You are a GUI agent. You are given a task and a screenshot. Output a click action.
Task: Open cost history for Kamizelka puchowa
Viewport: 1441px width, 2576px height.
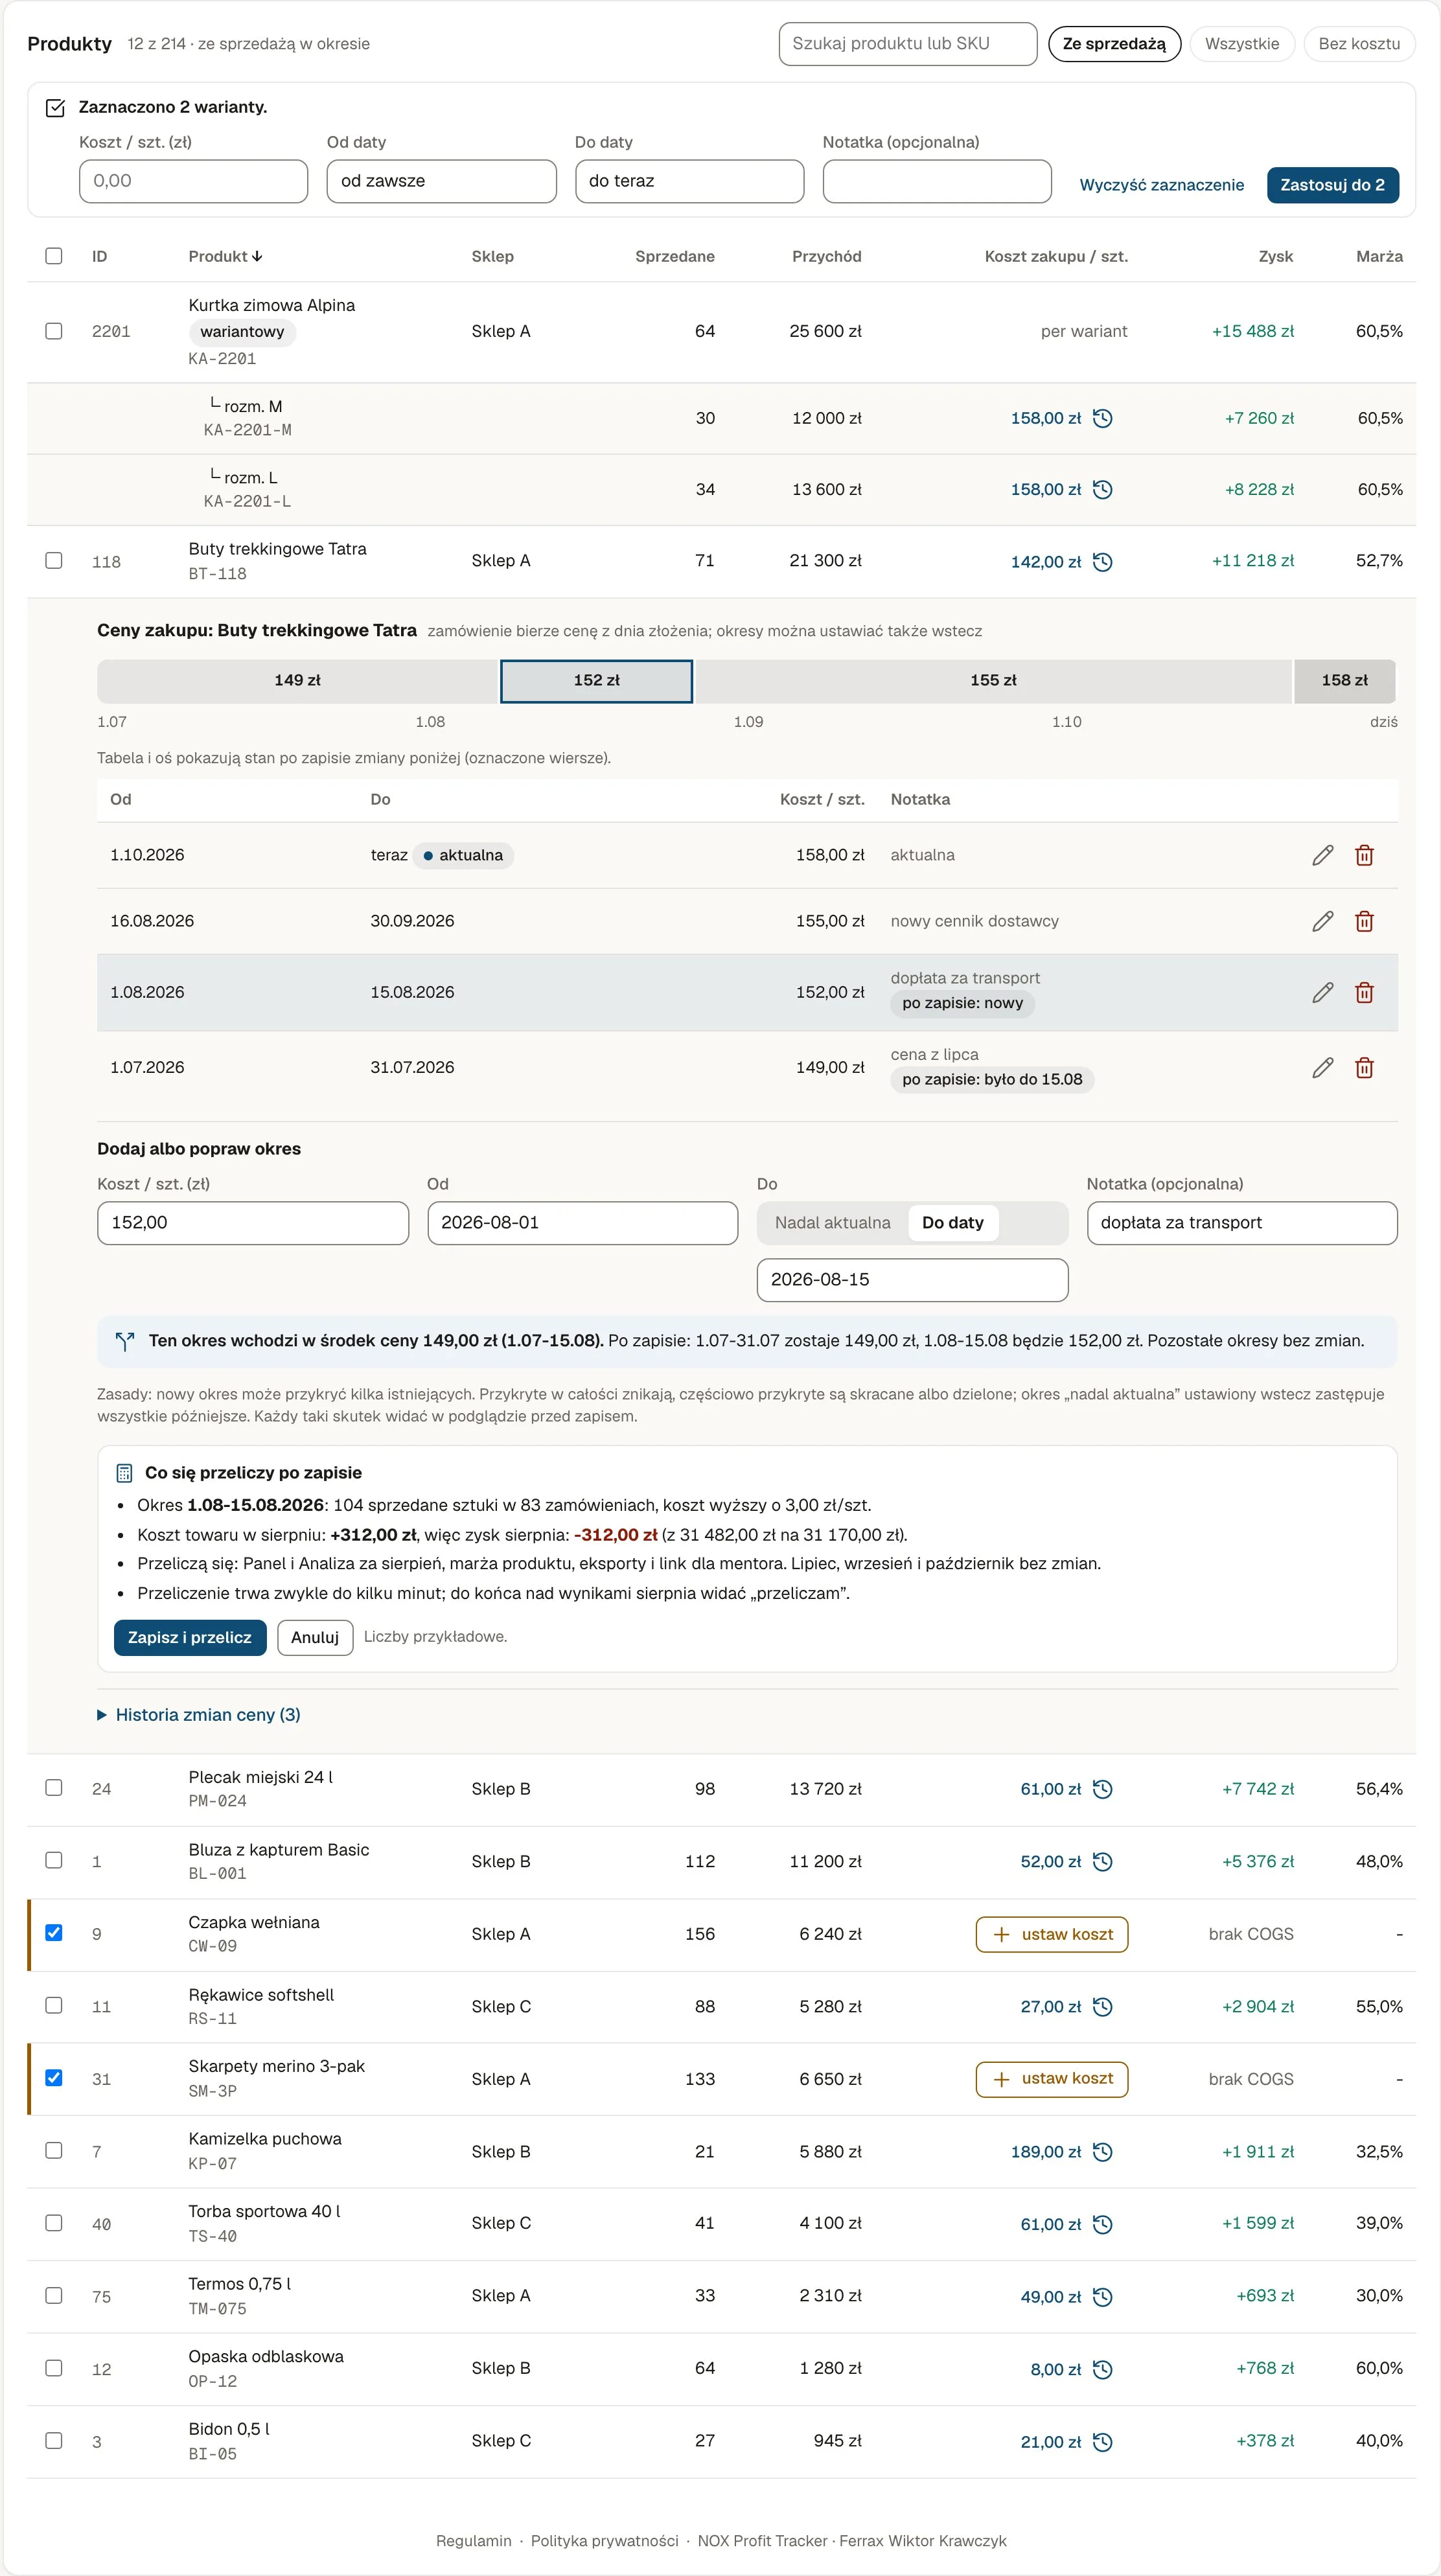1102,2151
